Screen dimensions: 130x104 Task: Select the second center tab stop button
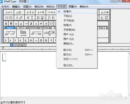15,45
